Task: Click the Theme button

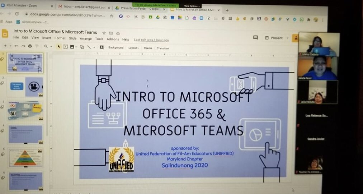Action: click(x=148, y=48)
